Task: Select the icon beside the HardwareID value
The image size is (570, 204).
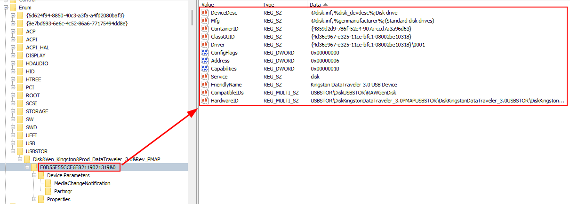Action: coord(204,101)
